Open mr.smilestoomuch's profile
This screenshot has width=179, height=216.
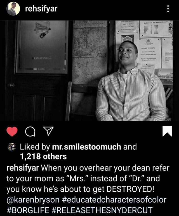click(x=87, y=147)
